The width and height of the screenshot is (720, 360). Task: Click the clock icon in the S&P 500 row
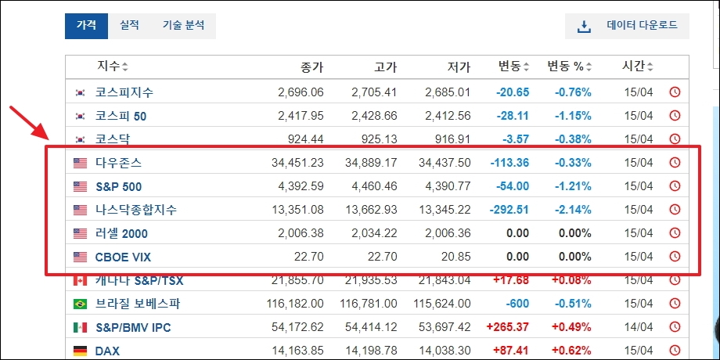[675, 186]
